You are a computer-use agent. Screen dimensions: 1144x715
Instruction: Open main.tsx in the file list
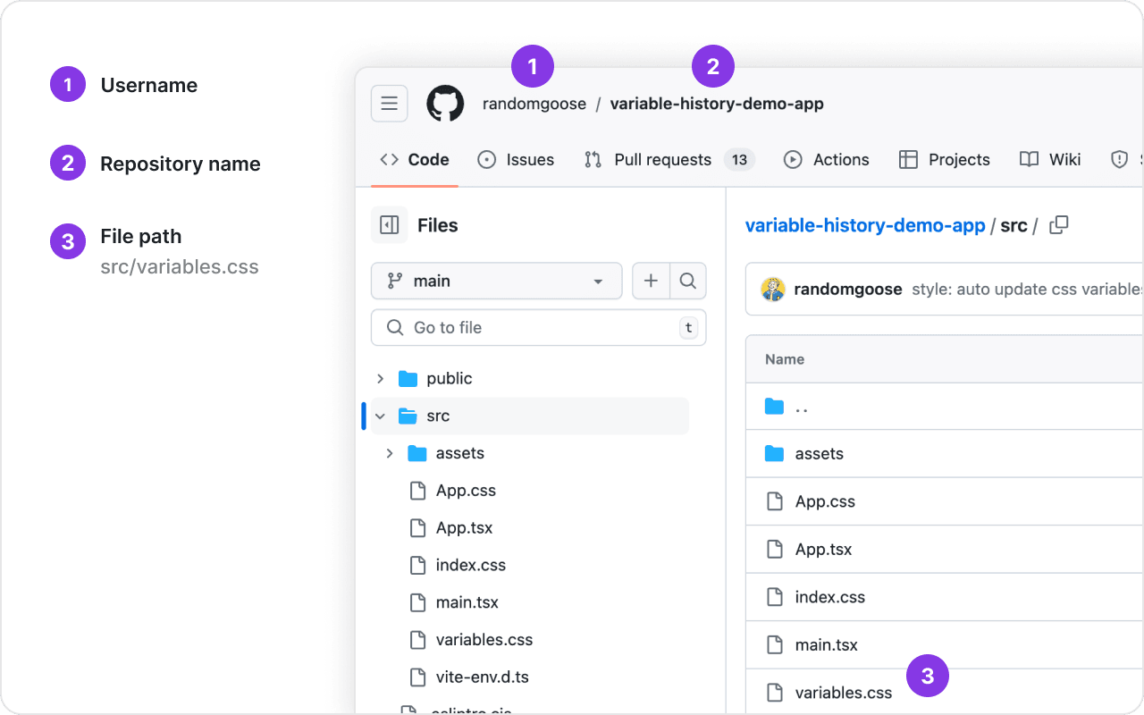pyautogui.click(x=827, y=645)
